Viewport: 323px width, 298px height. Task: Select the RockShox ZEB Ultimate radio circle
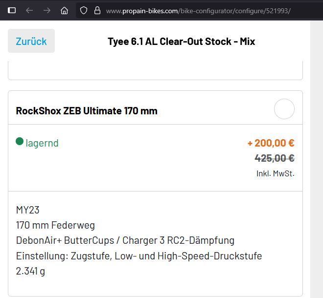tap(284, 109)
